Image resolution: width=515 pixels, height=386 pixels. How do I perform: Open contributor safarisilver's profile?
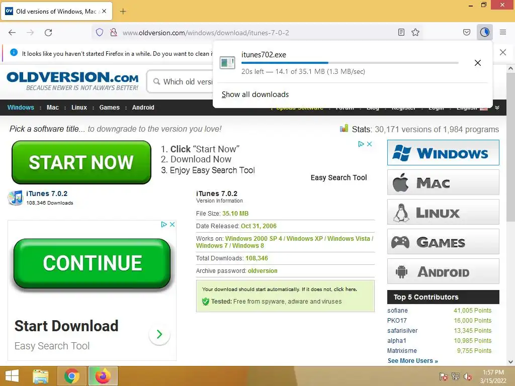coord(402,331)
